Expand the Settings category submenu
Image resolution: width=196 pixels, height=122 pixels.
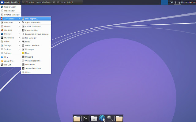tap(10, 45)
